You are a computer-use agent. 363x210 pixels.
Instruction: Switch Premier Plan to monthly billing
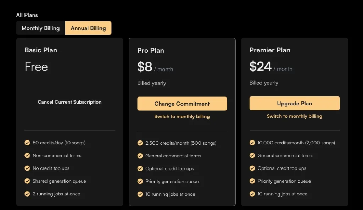(x=294, y=116)
